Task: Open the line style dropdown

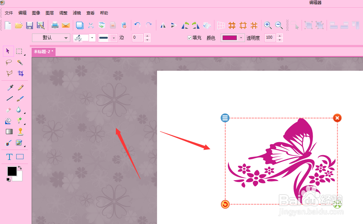Action: coord(114,38)
